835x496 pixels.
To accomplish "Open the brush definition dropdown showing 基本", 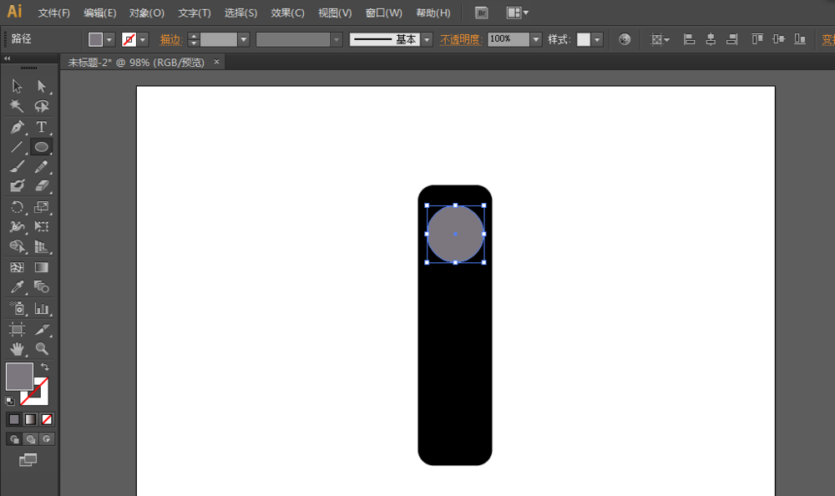I will 427,39.
